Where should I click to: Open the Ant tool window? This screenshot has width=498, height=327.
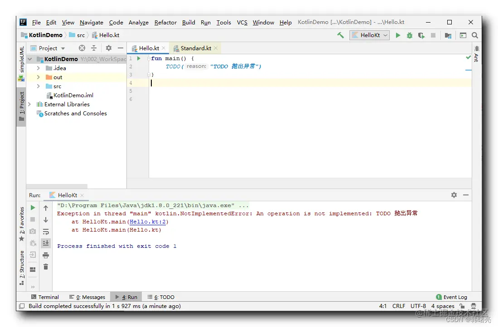pos(476,53)
